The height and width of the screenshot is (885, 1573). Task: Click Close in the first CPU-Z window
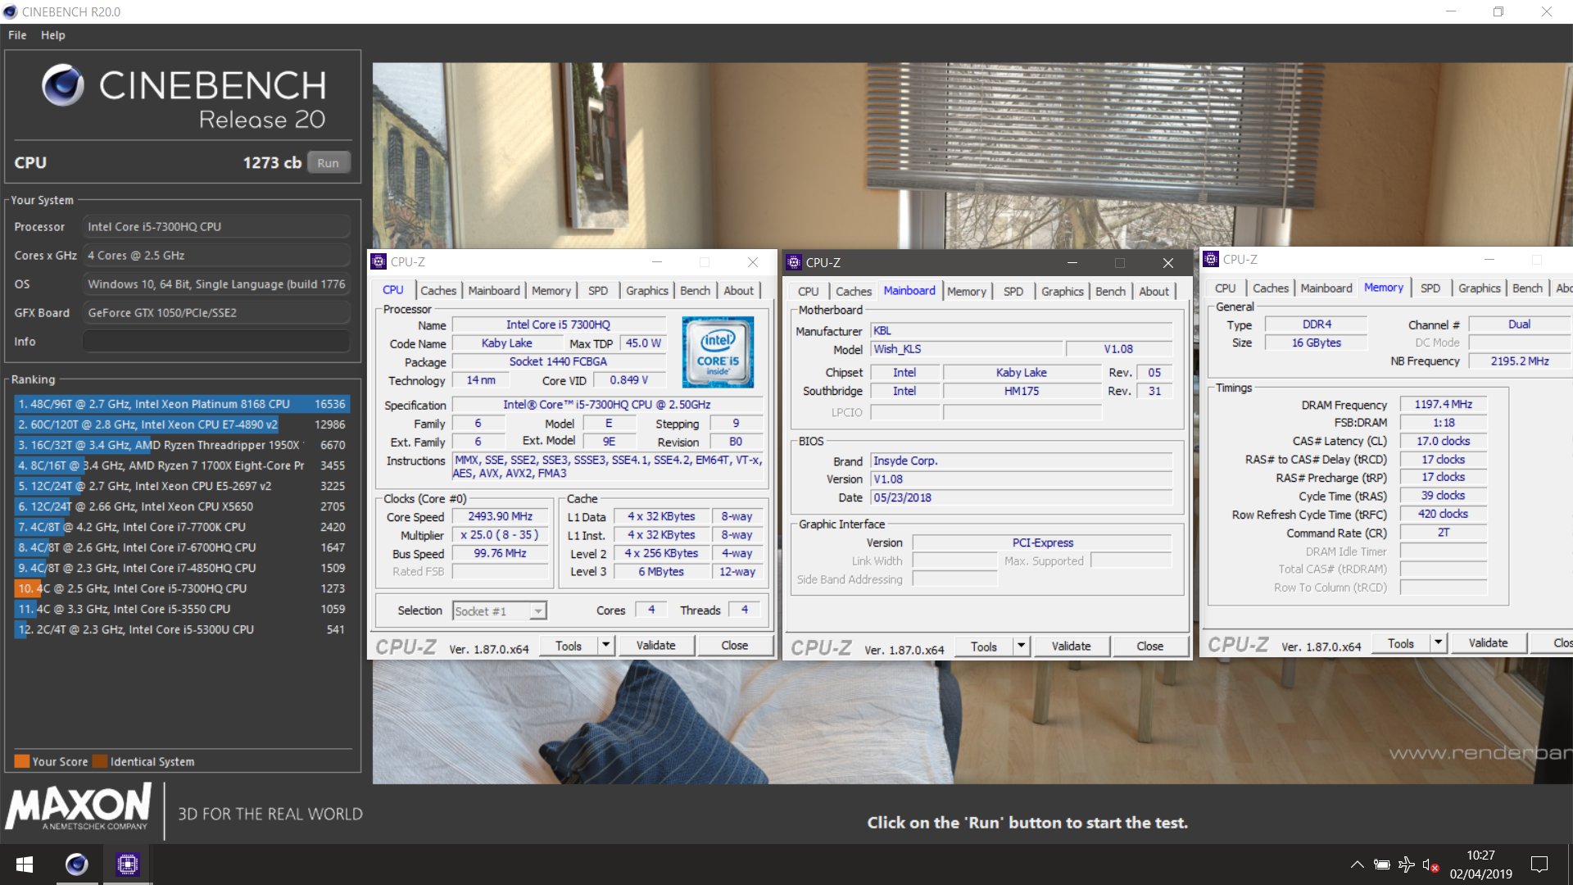click(x=735, y=645)
